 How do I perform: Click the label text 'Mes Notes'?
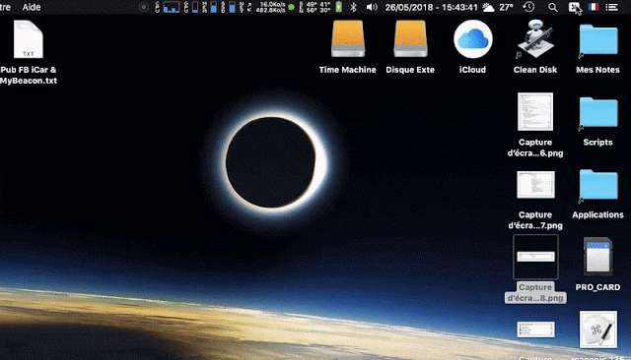[x=598, y=70]
